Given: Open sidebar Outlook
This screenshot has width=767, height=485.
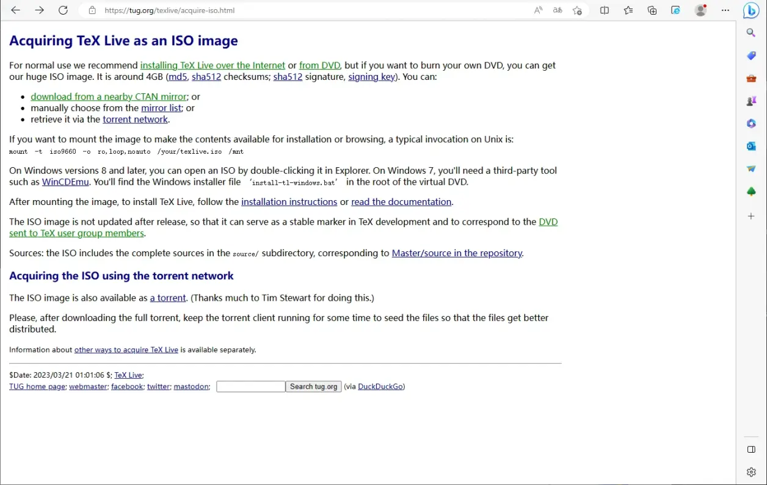Looking at the screenshot, I should (751, 146).
